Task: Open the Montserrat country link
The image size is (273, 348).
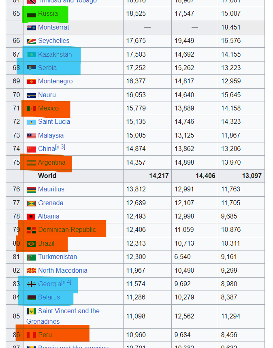Action: pyautogui.click(x=53, y=27)
